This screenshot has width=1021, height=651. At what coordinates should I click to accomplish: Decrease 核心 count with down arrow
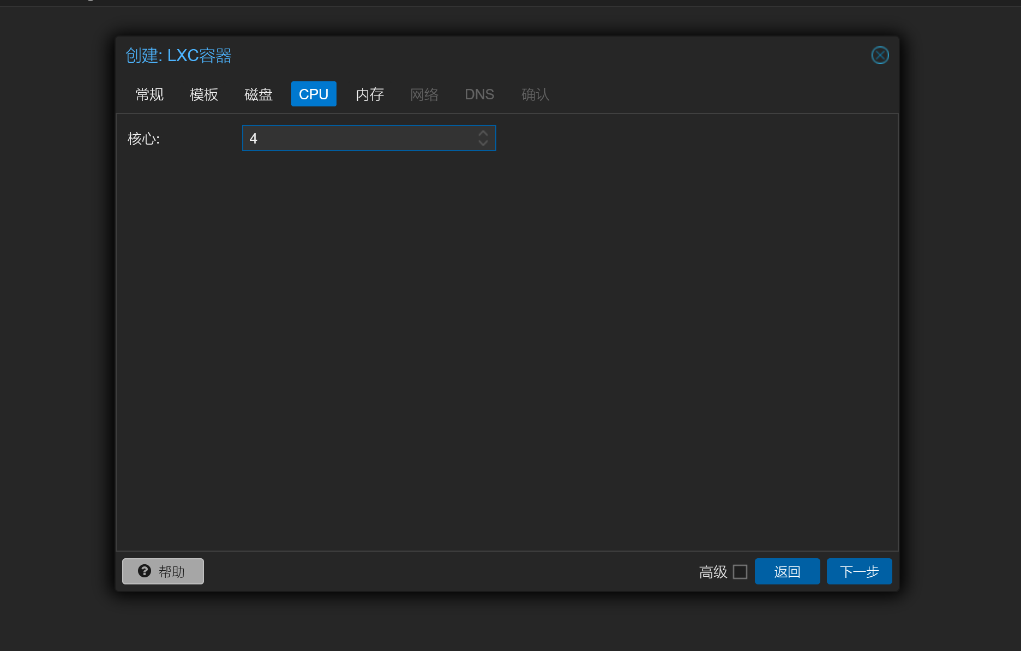(483, 143)
